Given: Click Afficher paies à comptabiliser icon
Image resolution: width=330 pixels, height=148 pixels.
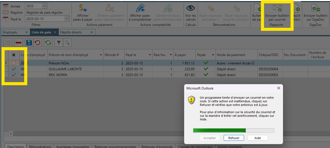Looking at the screenshot, I should 140,8.
